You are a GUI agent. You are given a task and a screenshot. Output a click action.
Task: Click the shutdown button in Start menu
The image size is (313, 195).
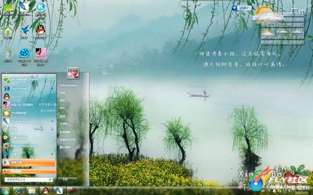(x=66, y=179)
